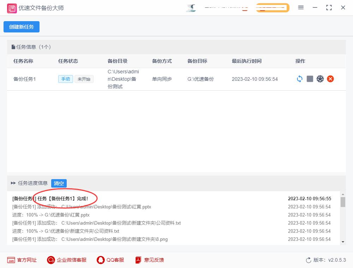This screenshot has width=353, height=268.
Task: Click the 任务信息 document icon
Action: coord(12,47)
